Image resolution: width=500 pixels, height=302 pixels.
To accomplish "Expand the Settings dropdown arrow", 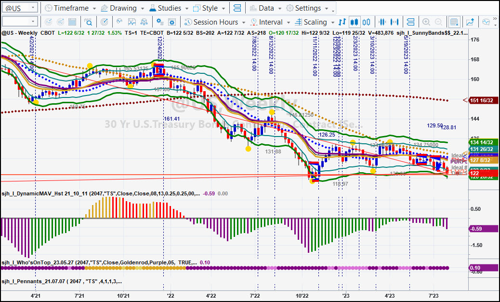I will [x=327, y=8].
